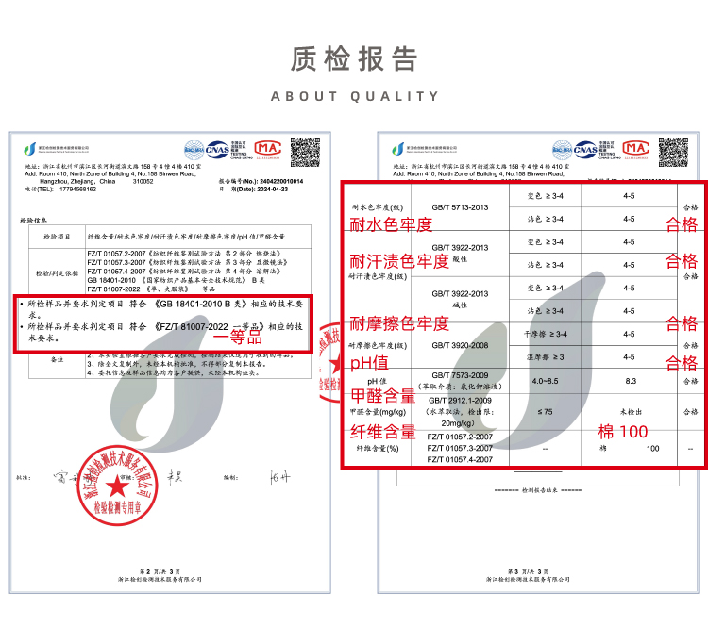Click the formaldehyde limit ≤ 75
Image resolution: width=708 pixels, height=643 pixels.
[x=545, y=412]
